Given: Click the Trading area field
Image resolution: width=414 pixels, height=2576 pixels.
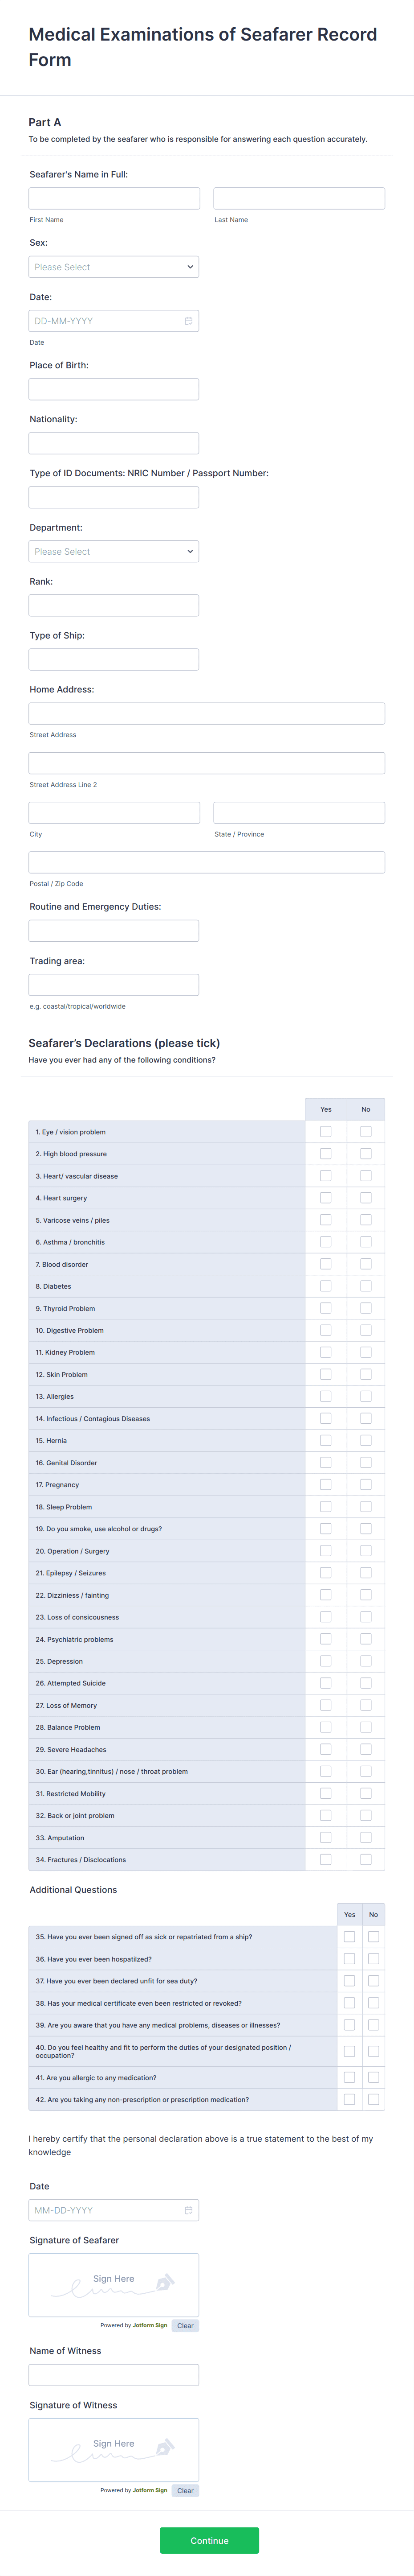Looking at the screenshot, I should [114, 985].
